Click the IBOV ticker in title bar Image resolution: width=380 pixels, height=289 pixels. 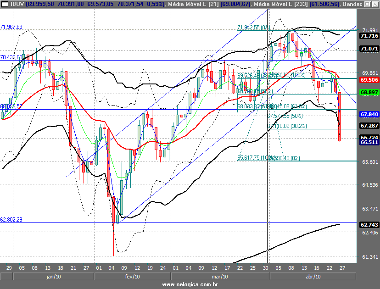click(17, 4)
